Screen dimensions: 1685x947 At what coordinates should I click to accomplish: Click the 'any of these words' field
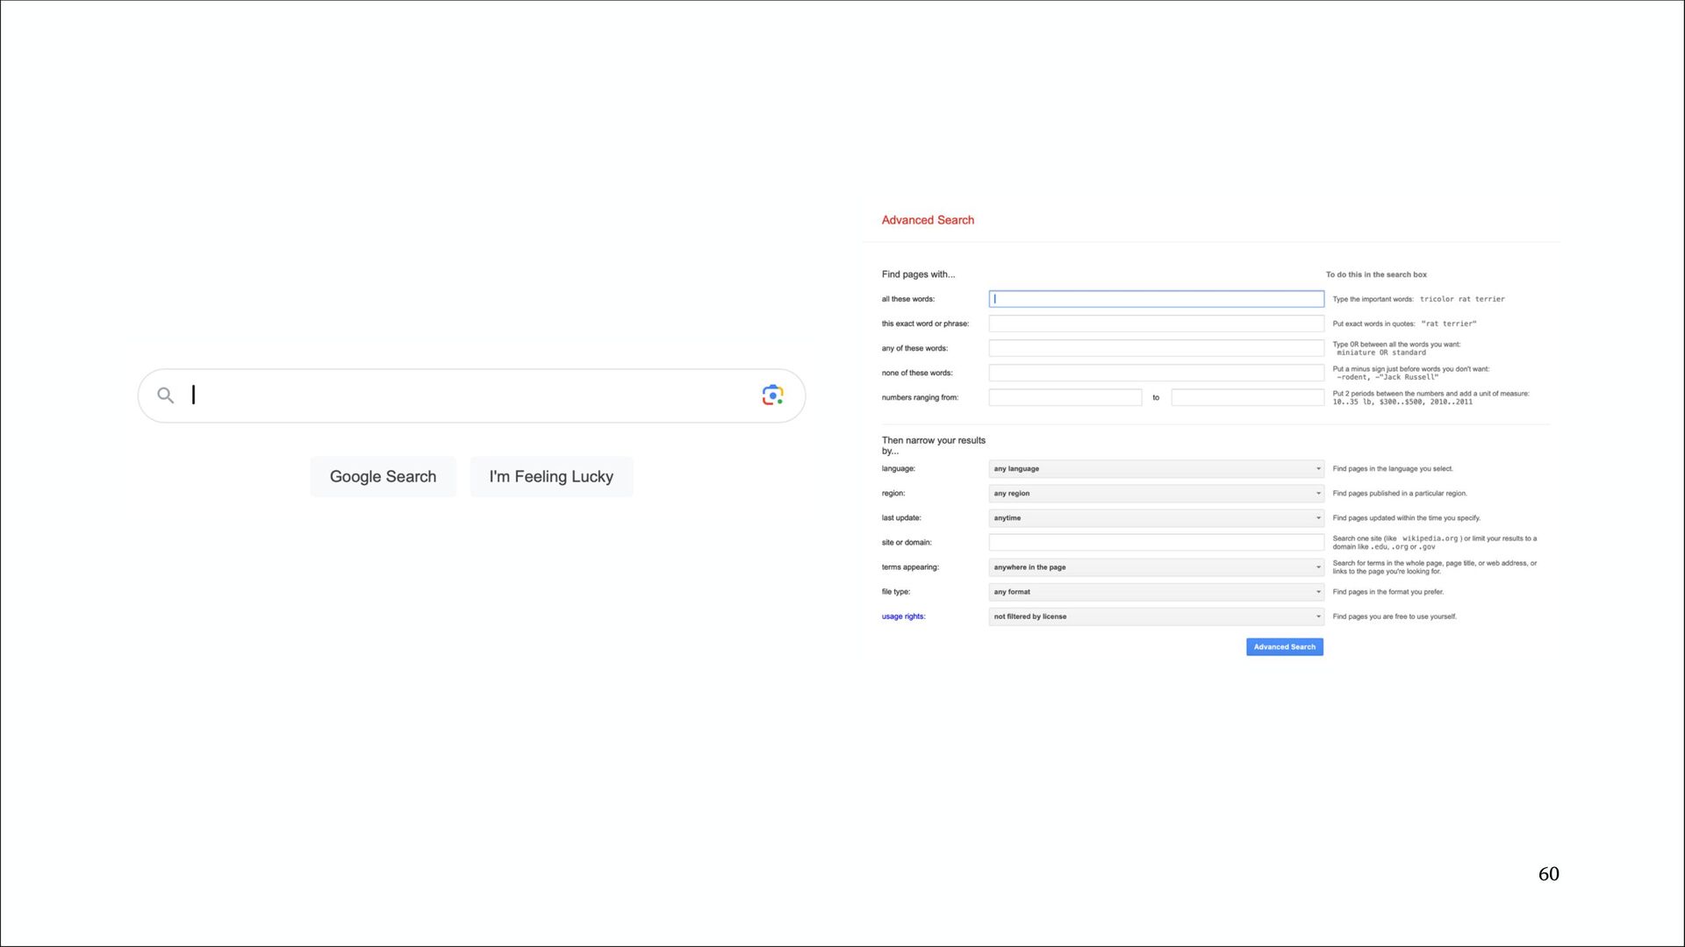tap(1156, 348)
